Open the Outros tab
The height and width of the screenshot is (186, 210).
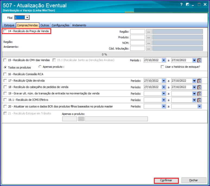(45, 25)
